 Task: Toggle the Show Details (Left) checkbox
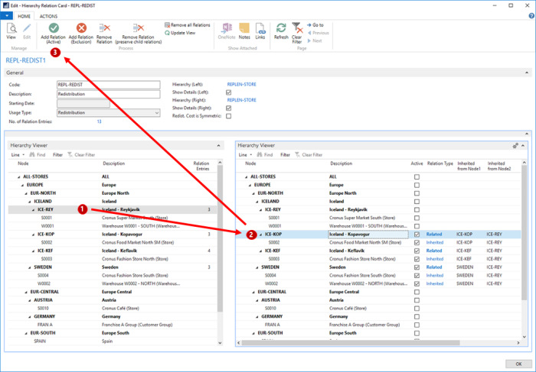pyautogui.click(x=228, y=92)
